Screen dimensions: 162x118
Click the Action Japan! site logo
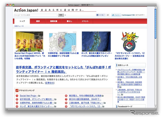[26, 10]
